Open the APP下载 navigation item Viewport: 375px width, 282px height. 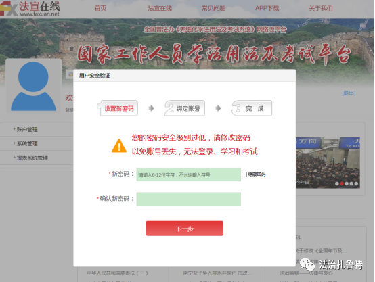[267, 8]
